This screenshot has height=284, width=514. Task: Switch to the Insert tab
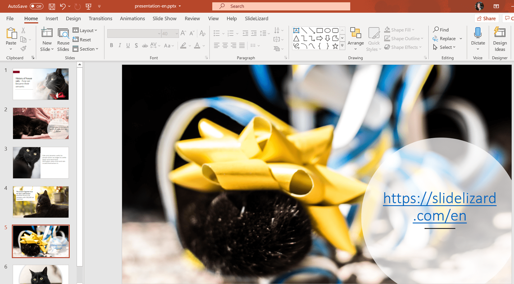point(52,18)
